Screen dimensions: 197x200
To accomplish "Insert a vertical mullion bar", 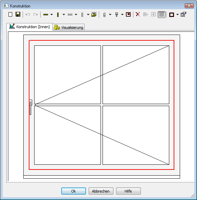I will pos(58,15).
